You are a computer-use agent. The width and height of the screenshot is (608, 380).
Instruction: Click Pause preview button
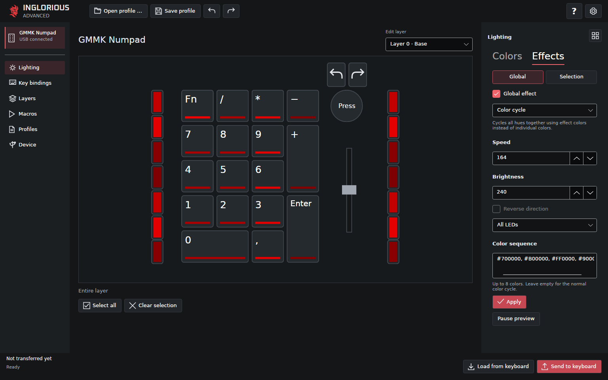click(516, 319)
